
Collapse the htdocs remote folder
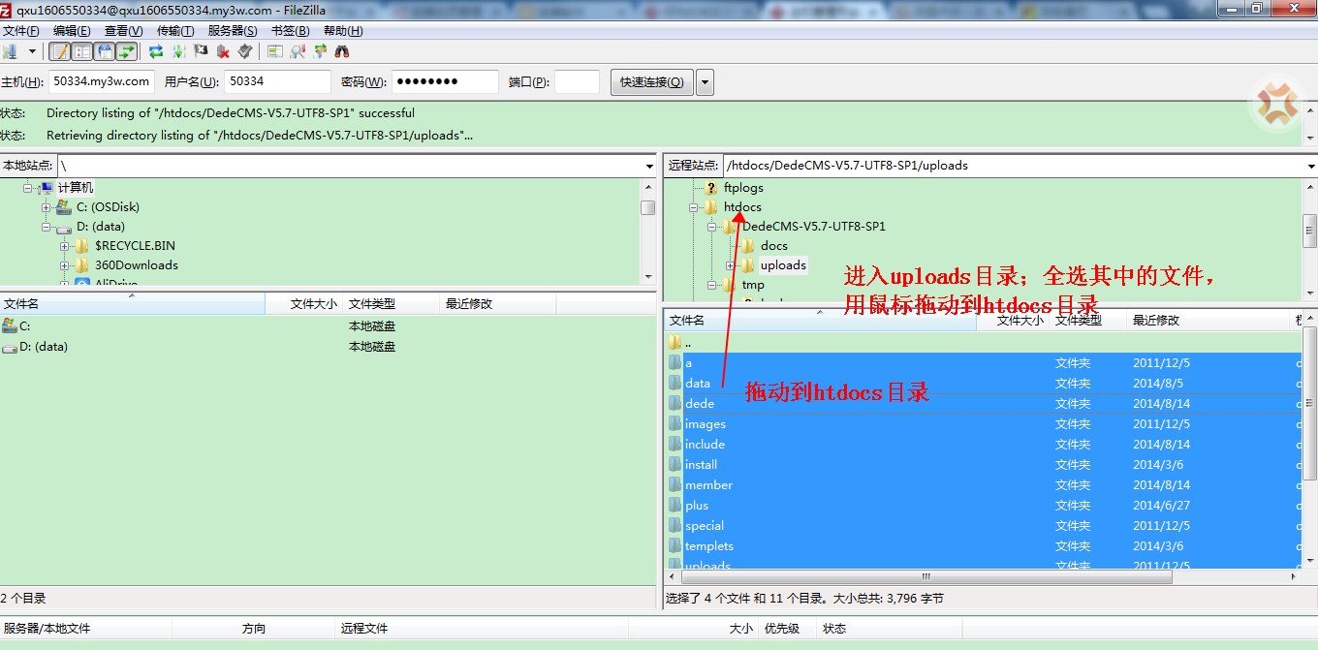coord(694,207)
